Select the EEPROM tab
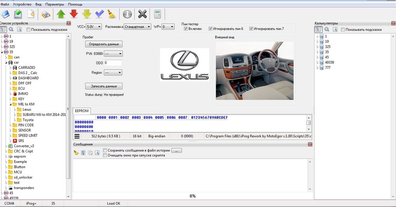The height and width of the screenshot is (207, 396). pyautogui.click(x=82, y=111)
